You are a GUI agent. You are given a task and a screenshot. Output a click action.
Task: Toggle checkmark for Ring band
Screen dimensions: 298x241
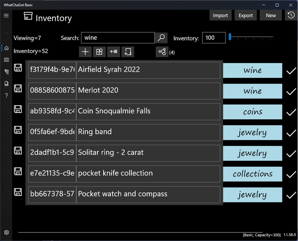pyautogui.click(x=291, y=133)
